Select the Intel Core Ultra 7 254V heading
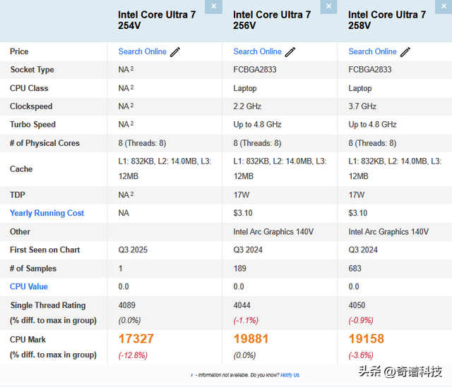 tap(157, 20)
